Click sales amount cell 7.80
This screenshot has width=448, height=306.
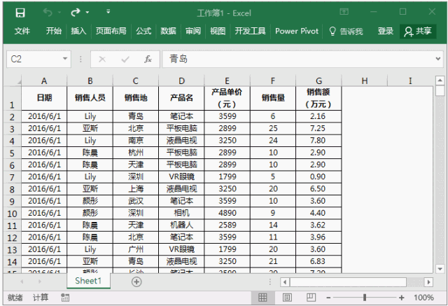click(318, 140)
